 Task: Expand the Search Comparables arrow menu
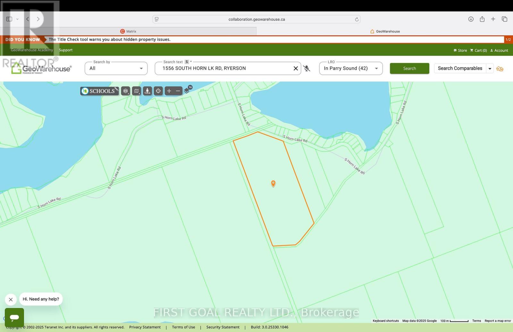point(490,69)
